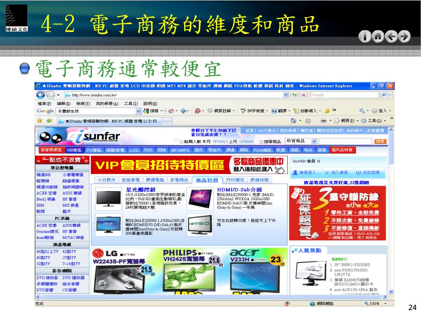Screen dimensions: 421x315
Task: Click the 會員登入 member login button
Action: tap(306, 172)
